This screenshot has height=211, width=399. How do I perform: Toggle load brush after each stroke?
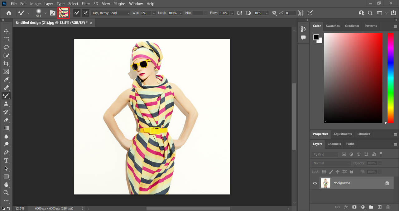coord(77,13)
